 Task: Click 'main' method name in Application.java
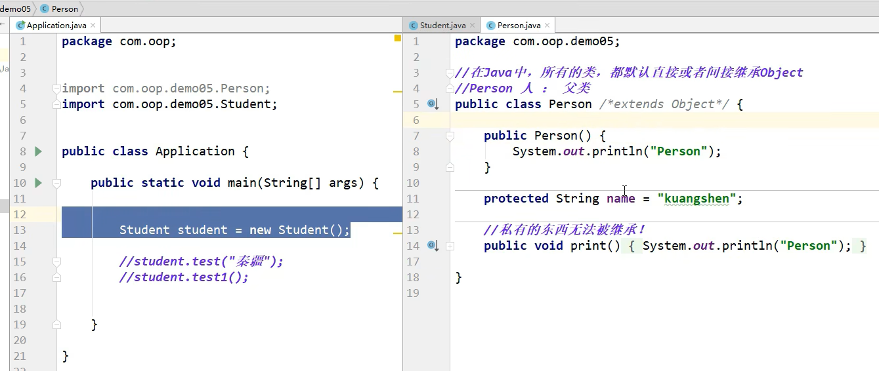pos(242,183)
